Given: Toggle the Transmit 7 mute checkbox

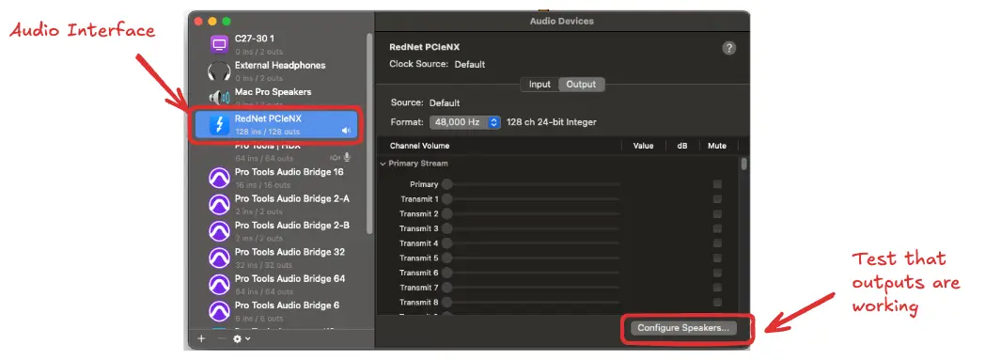Looking at the screenshot, I should tap(717, 288).
